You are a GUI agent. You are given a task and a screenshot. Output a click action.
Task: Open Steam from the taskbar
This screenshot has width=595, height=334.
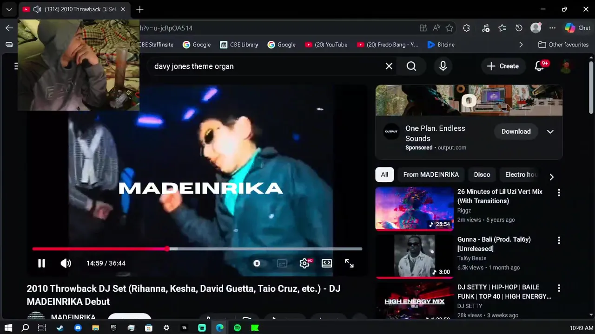pos(60,328)
